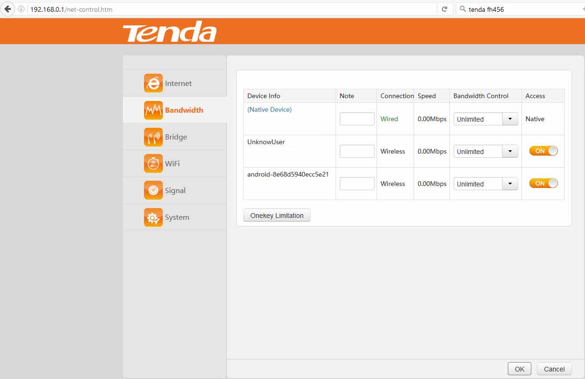Viewport: 585px width, 379px height.
Task: Click the browser back arrow button
Action: 8,9
